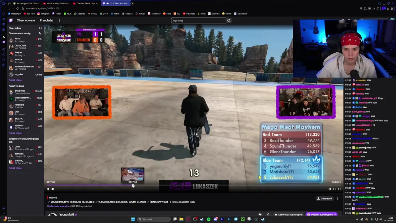Open m_gaba offline channel

(25, 75)
